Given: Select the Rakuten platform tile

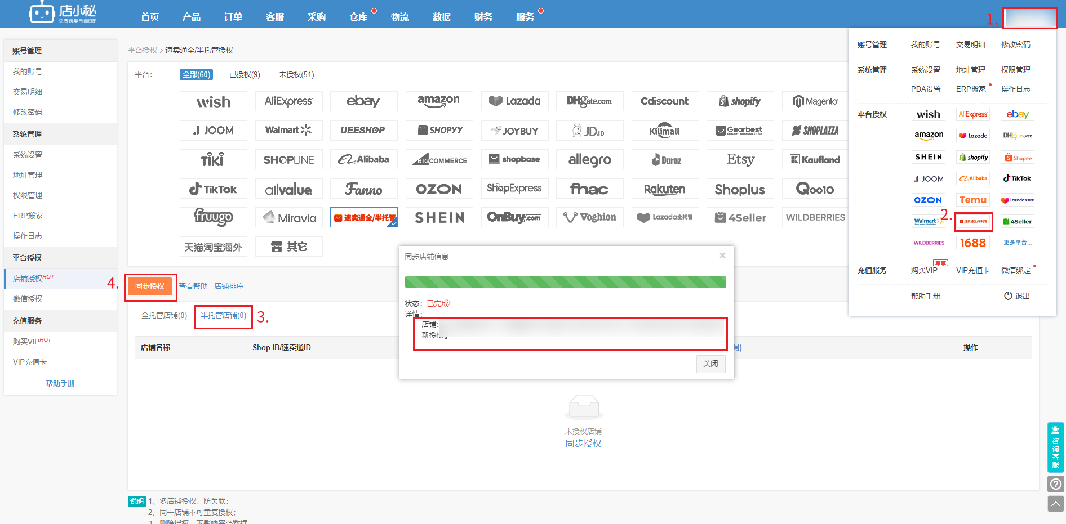Looking at the screenshot, I should point(665,189).
